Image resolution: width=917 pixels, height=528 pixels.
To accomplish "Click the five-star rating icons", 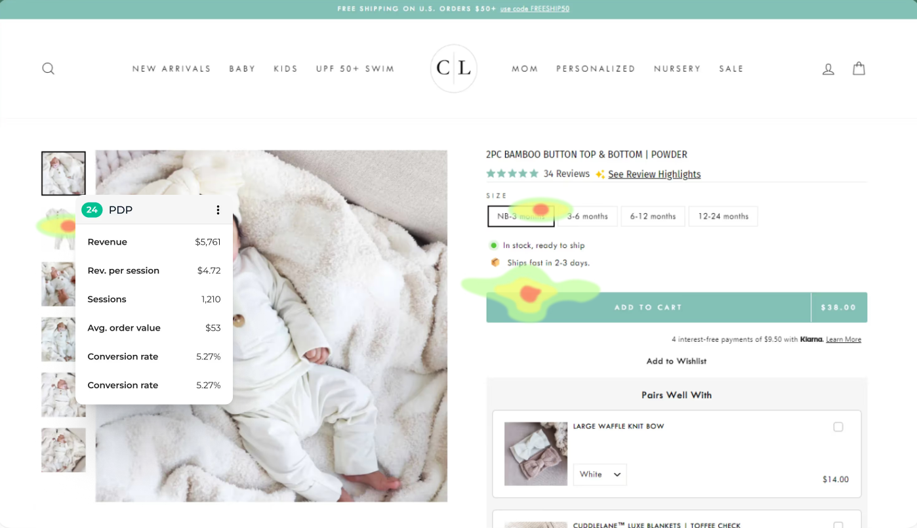I will click(512, 174).
